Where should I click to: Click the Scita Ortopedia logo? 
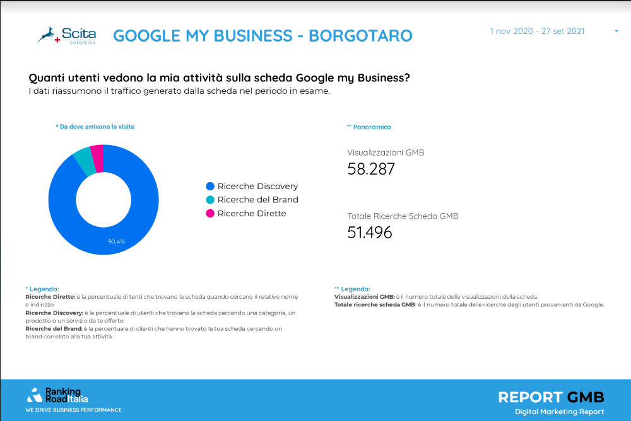[67, 35]
